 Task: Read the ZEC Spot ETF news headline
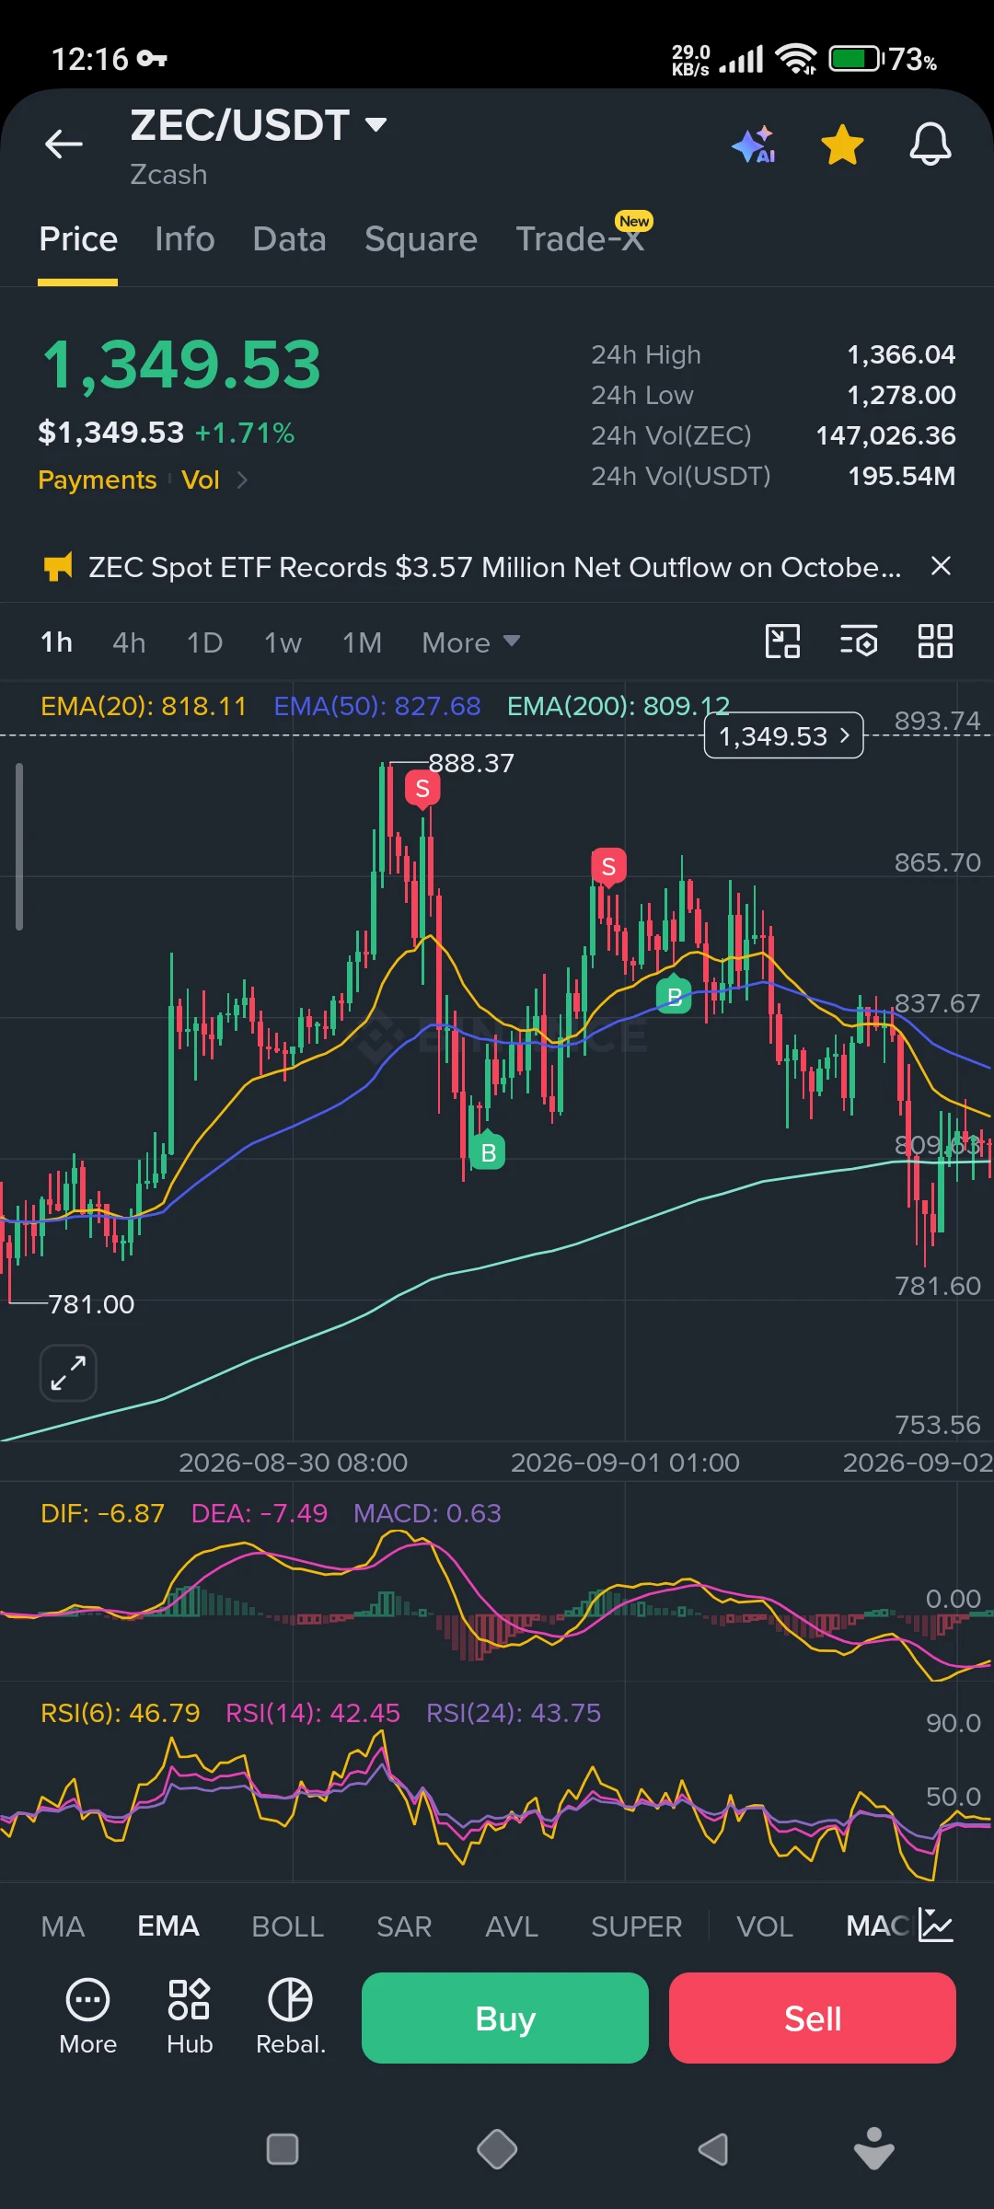coord(495,567)
